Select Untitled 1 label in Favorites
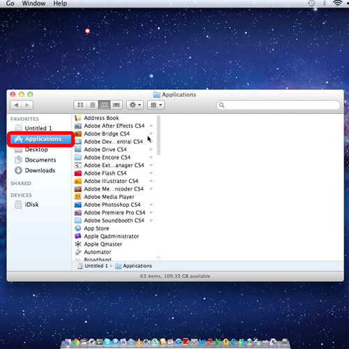 (38, 128)
